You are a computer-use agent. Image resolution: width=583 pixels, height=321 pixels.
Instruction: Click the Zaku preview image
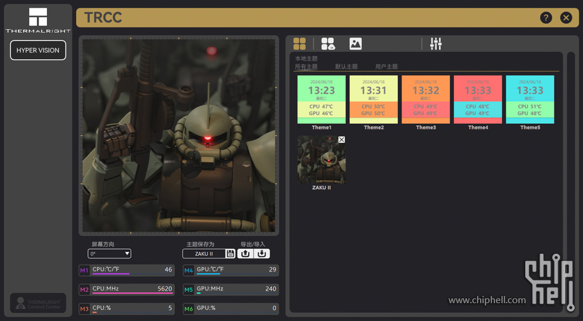179,136
